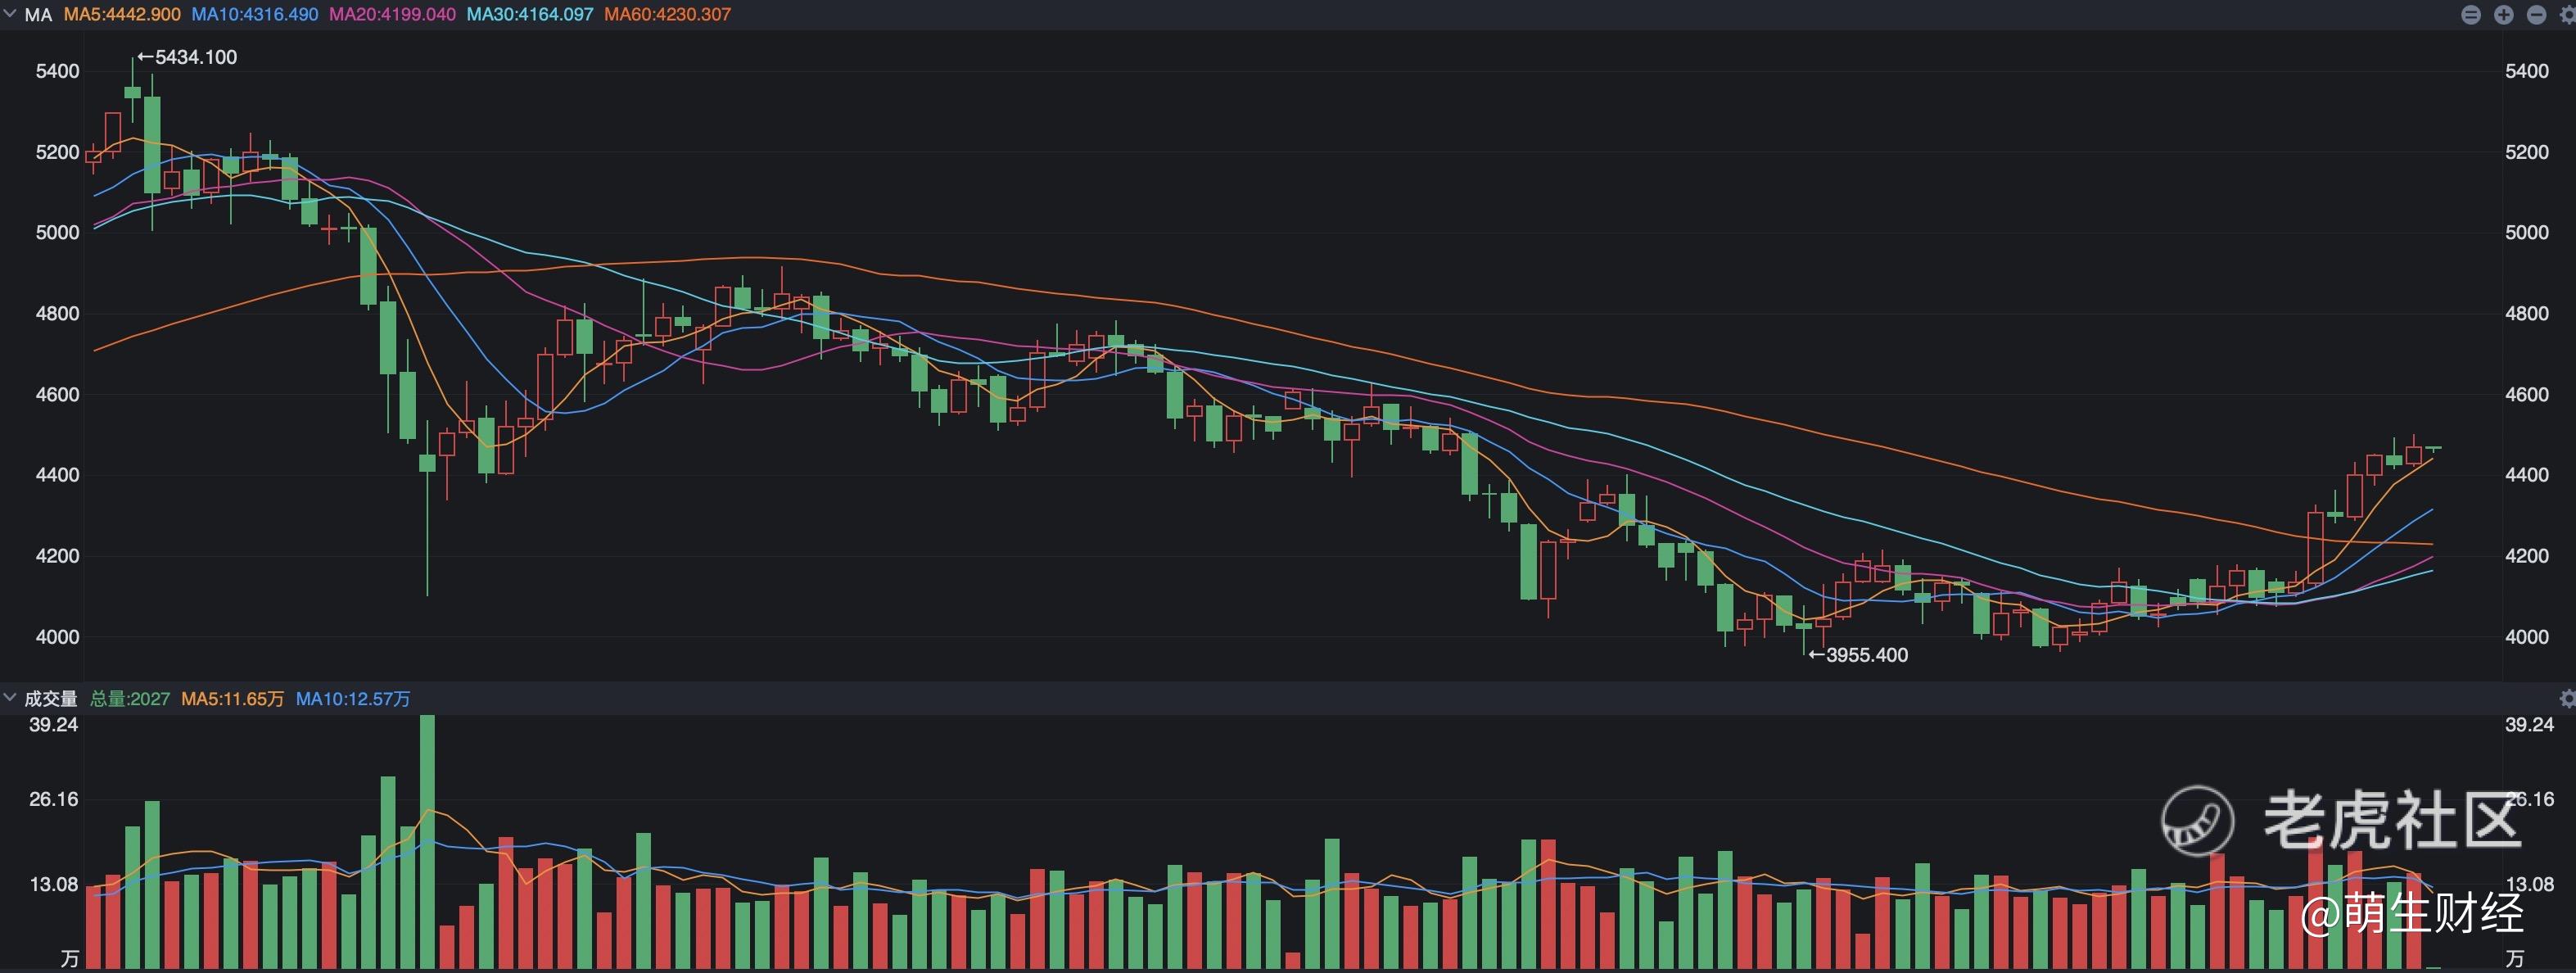Collapse the 成交量 volume panel chevron
This screenshot has height=973, width=2576.
click(x=10, y=697)
